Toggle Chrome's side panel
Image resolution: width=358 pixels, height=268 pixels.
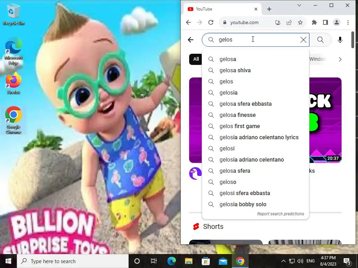(325, 22)
